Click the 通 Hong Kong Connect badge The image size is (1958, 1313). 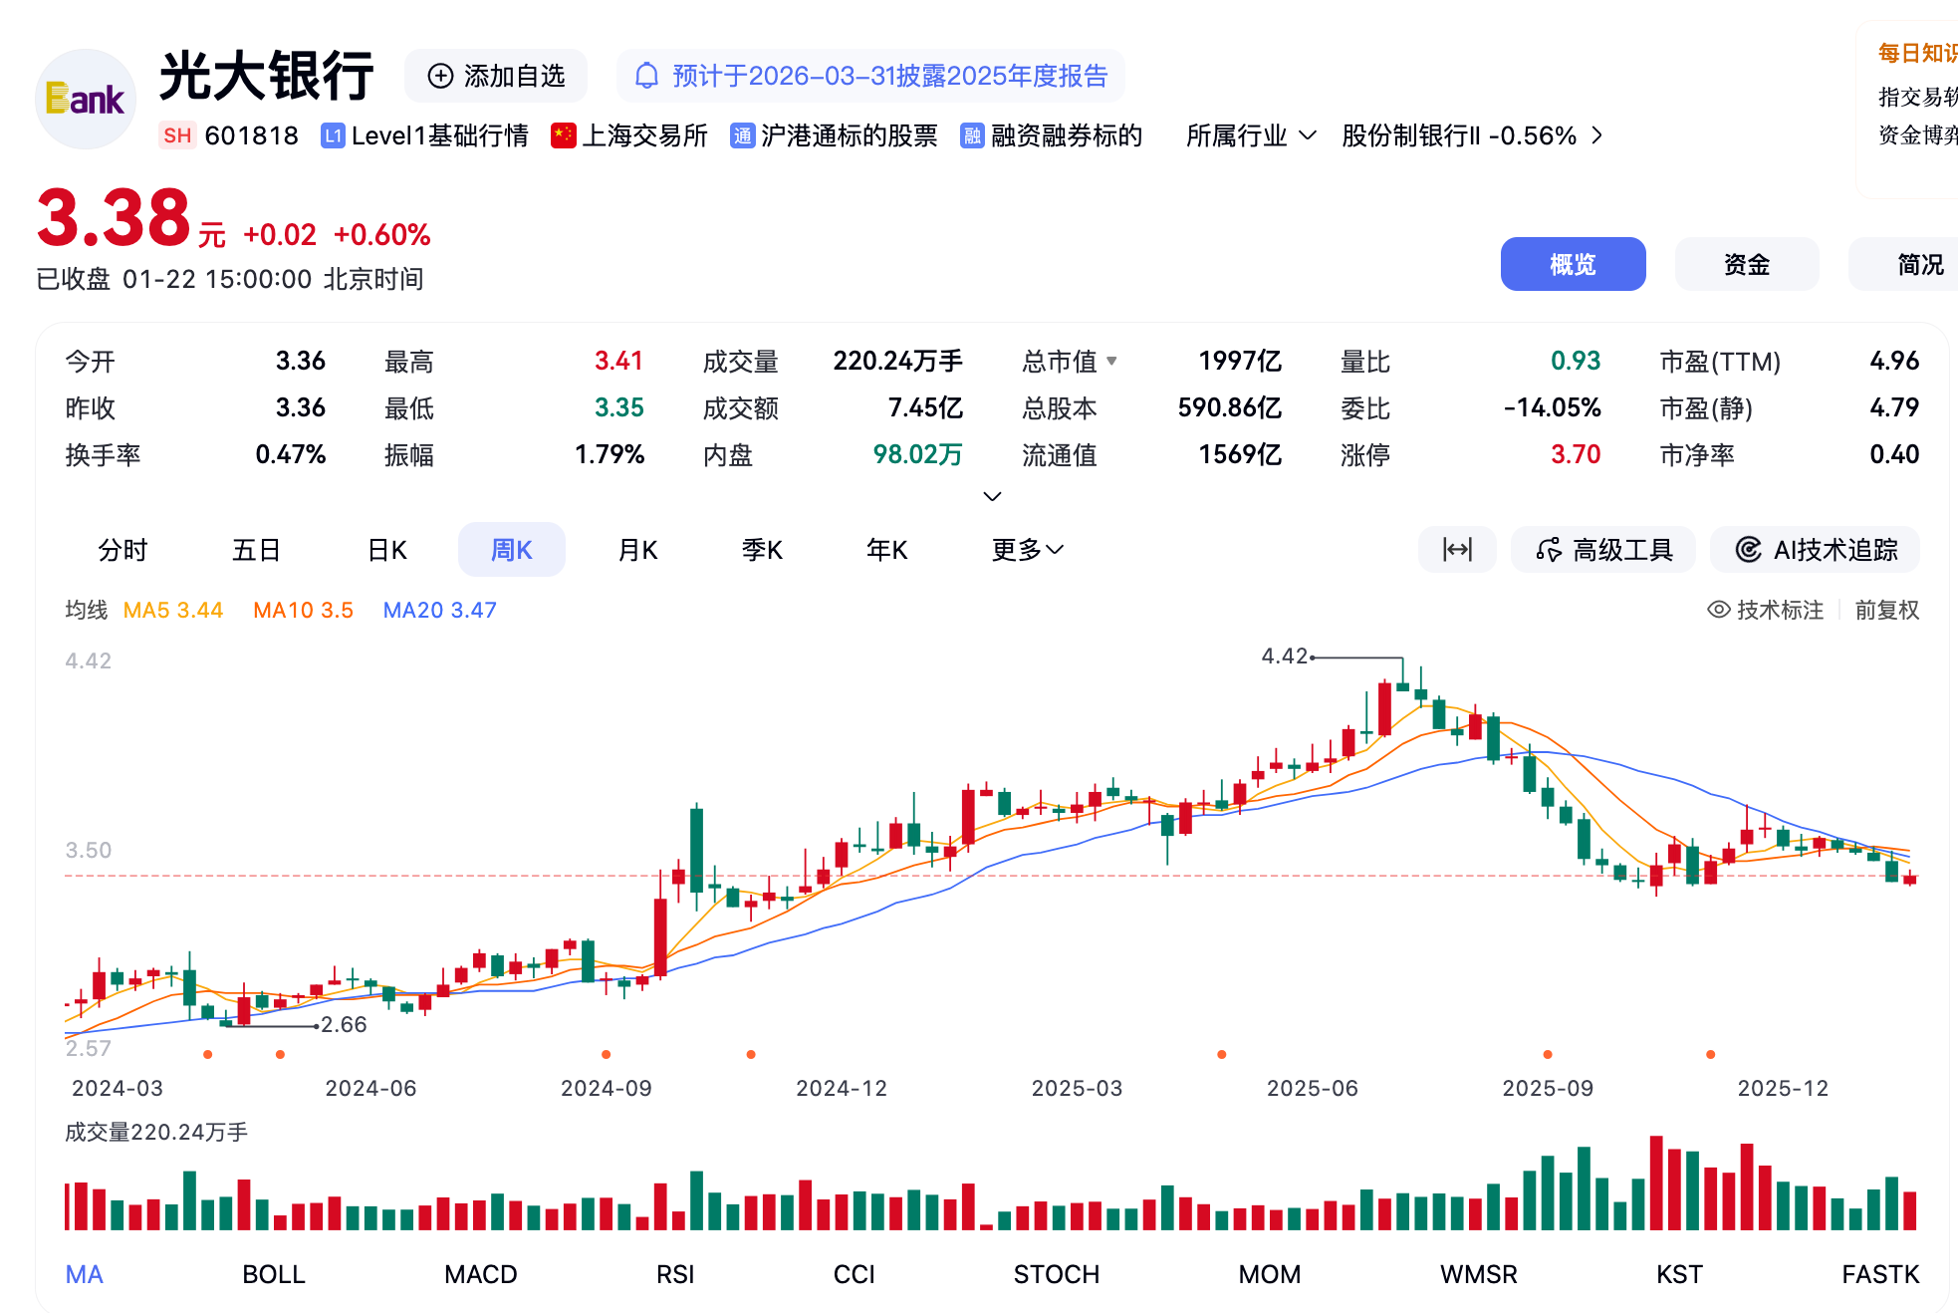tap(742, 135)
